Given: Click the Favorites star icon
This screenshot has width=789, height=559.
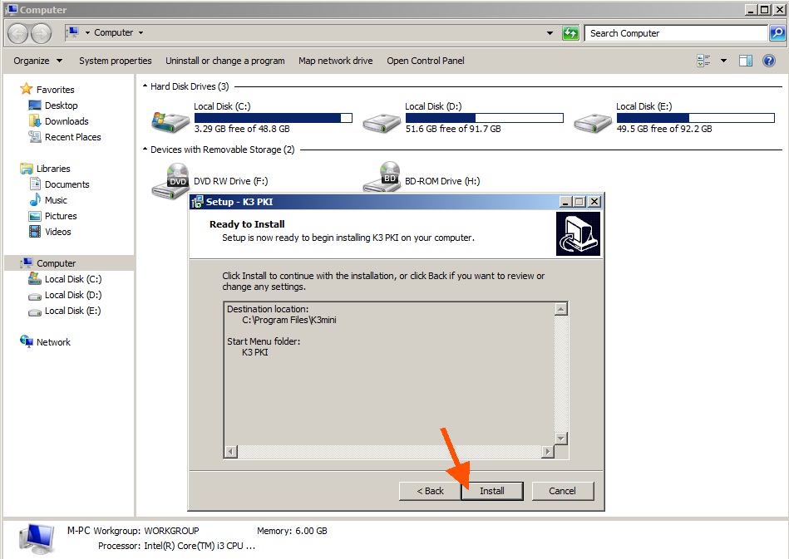Looking at the screenshot, I should (26, 89).
